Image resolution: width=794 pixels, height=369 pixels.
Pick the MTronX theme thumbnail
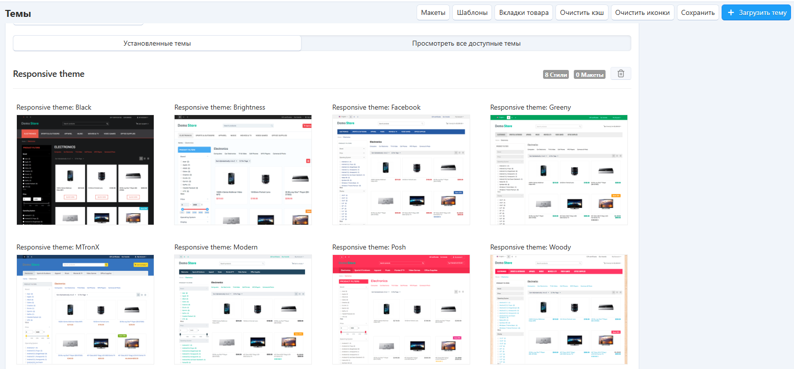pos(85,310)
